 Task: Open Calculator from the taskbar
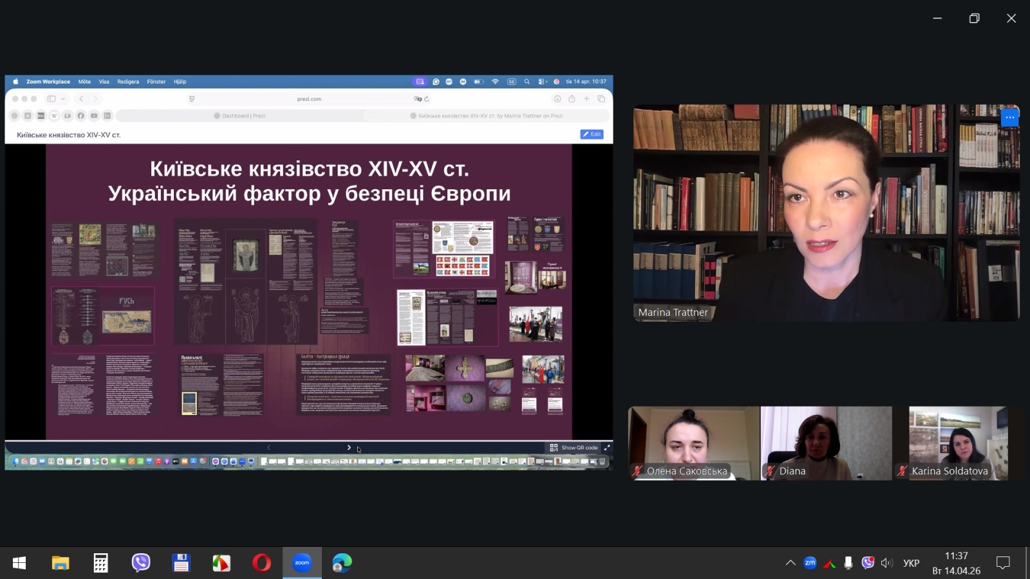coord(100,563)
